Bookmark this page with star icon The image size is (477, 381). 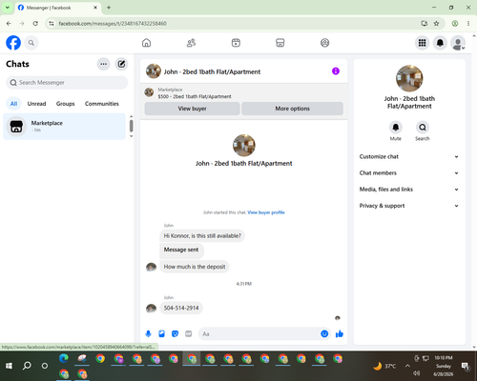click(x=436, y=24)
